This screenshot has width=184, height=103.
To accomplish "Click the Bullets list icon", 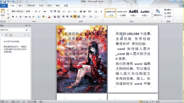I will [x=64, y=11].
